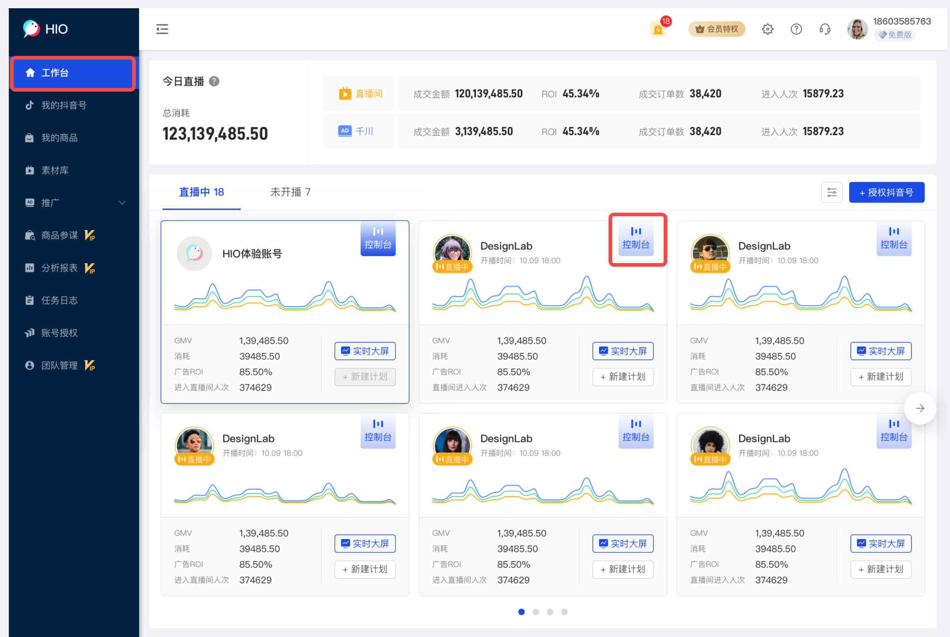Click the 授权抖音号 button
Screen dimensions: 950x637
click(886, 192)
